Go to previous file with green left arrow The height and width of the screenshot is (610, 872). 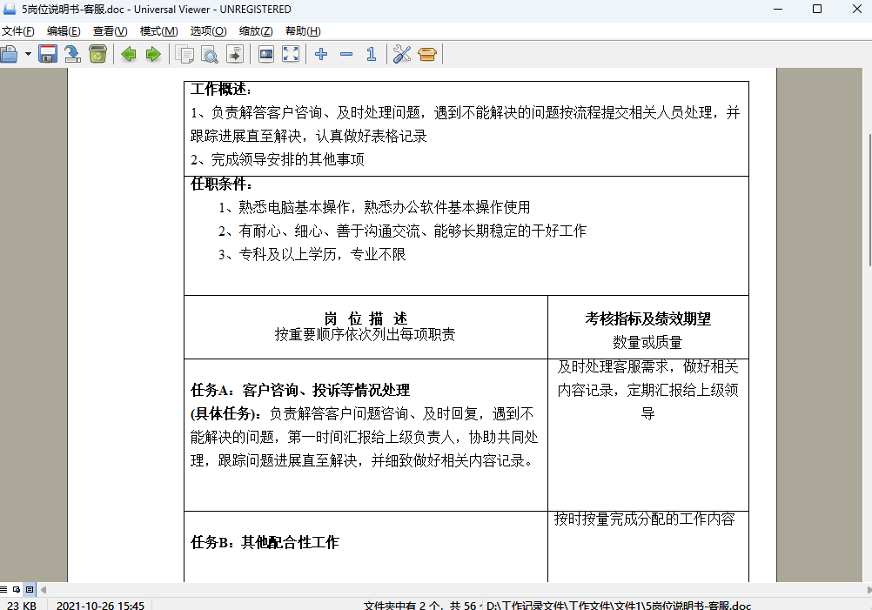[129, 54]
